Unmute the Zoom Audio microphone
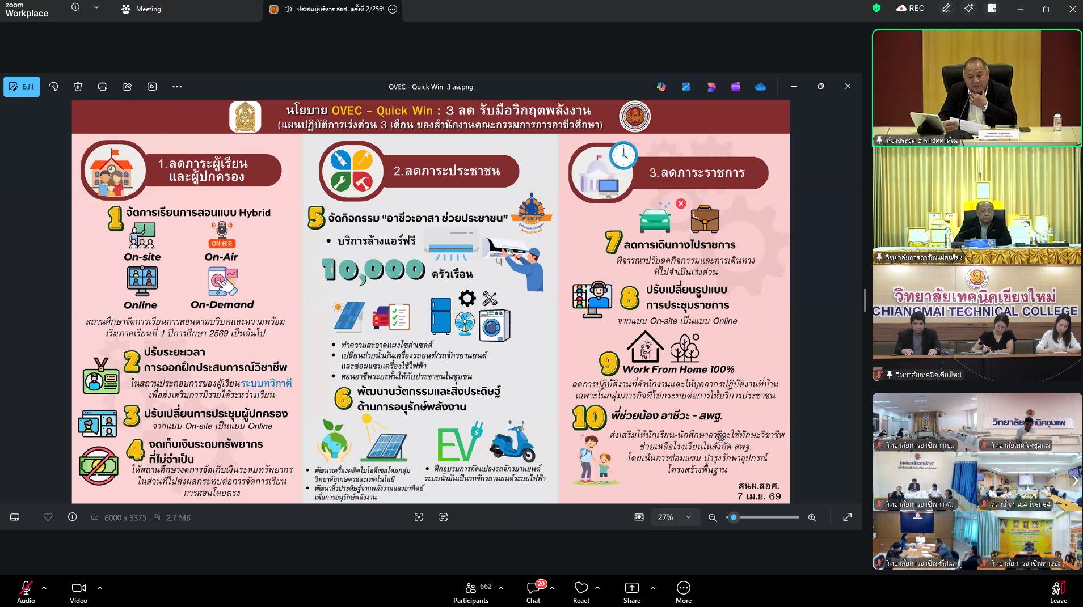This screenshot has width=1083, height=607. (x=26, y=591)
